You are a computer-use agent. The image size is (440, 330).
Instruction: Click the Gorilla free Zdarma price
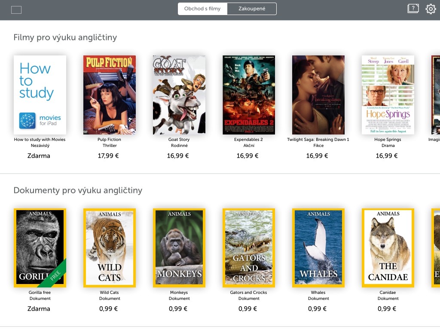tap(39, 309)
